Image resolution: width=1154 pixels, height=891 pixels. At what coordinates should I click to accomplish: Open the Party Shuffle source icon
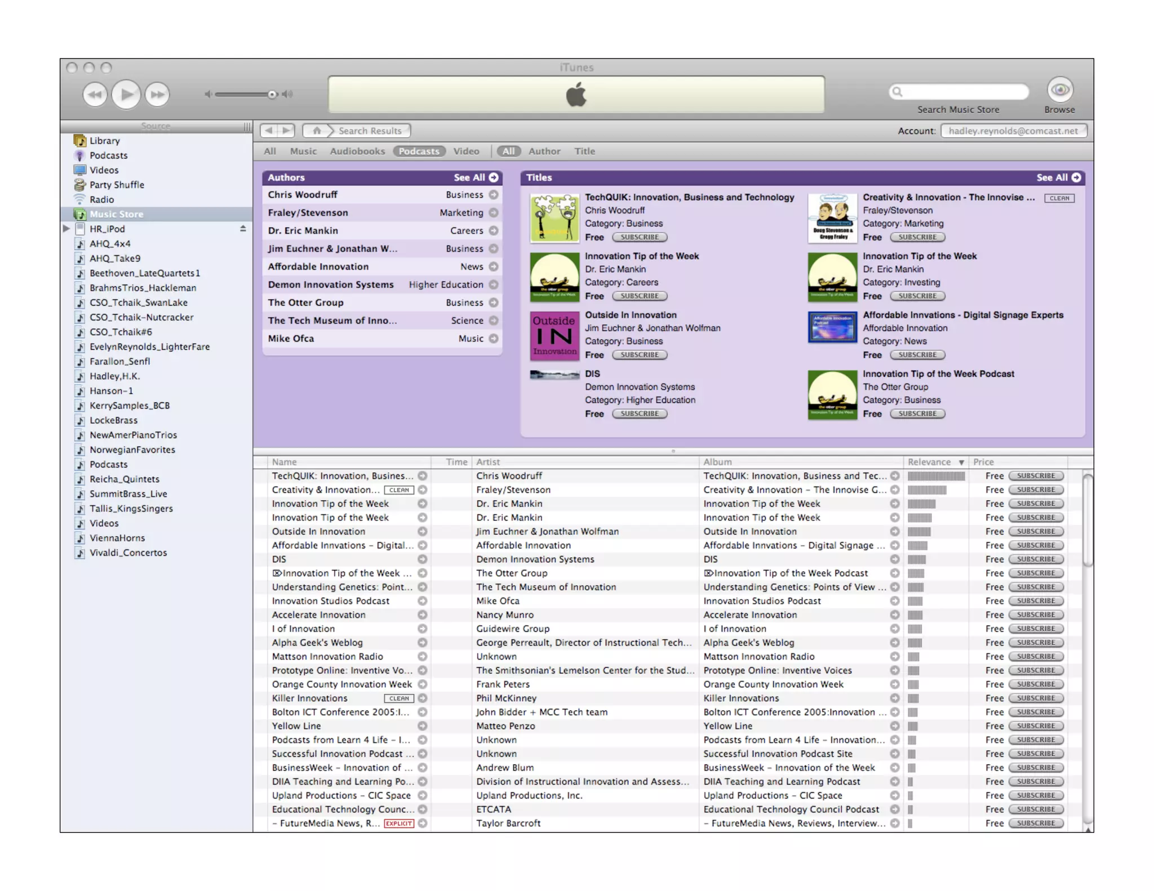pyautogui.click(x=79, y=185)
